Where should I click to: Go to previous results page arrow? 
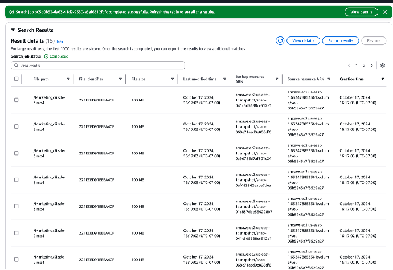click(348, 66)
